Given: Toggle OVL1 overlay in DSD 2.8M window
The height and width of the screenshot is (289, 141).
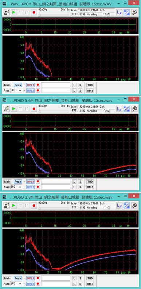Looking at the screenshot, I should [x=30, y=278].
